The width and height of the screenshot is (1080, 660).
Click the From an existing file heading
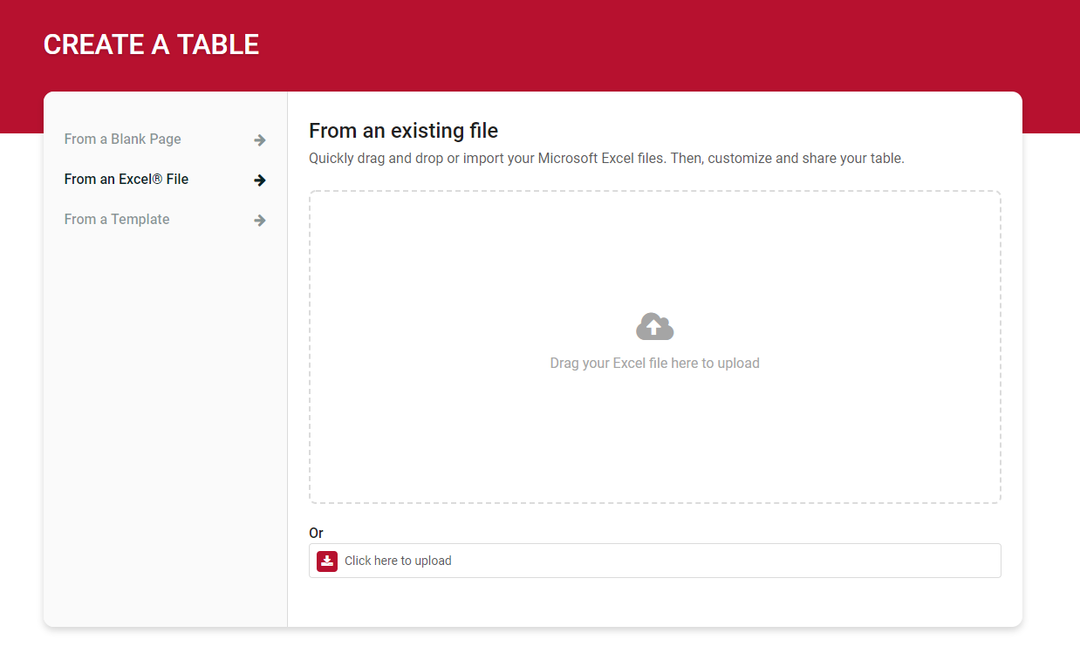(404, 132)
